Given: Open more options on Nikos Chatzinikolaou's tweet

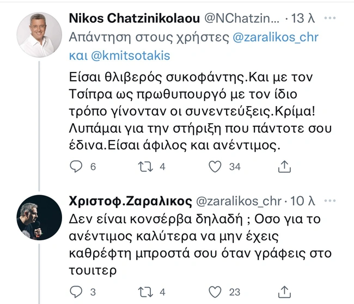Looking at the screenshot, I should tap(330, 18).
